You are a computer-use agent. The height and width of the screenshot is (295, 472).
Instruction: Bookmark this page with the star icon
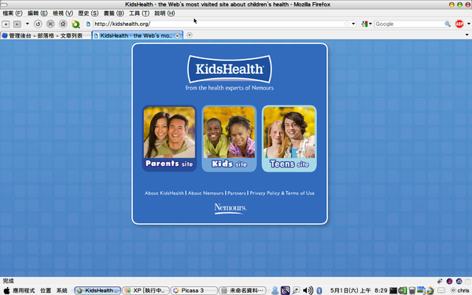pyautogui.click(x=347, y=24)
